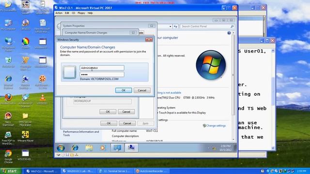Open the Edit menu in Virtual PC

point(67,13)
